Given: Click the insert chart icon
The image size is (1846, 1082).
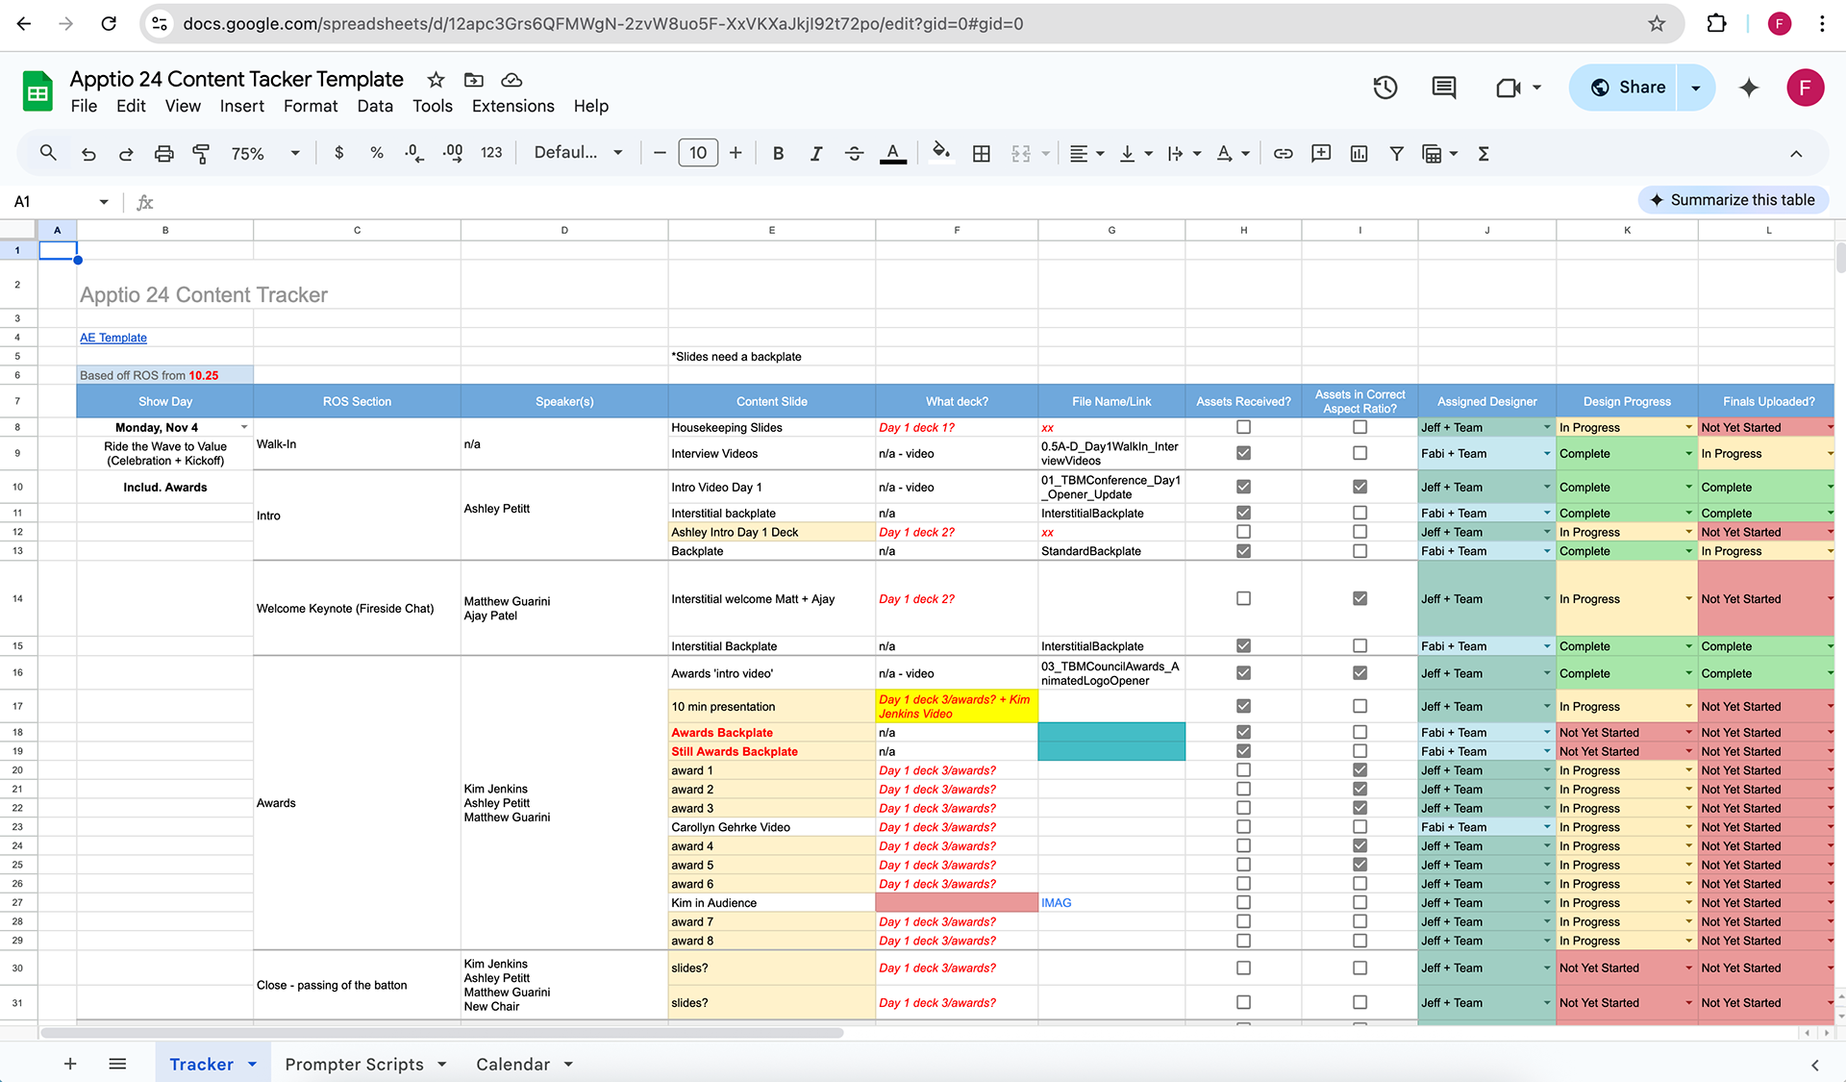Looking at the screenshot, I should [x=1359, y=153].
